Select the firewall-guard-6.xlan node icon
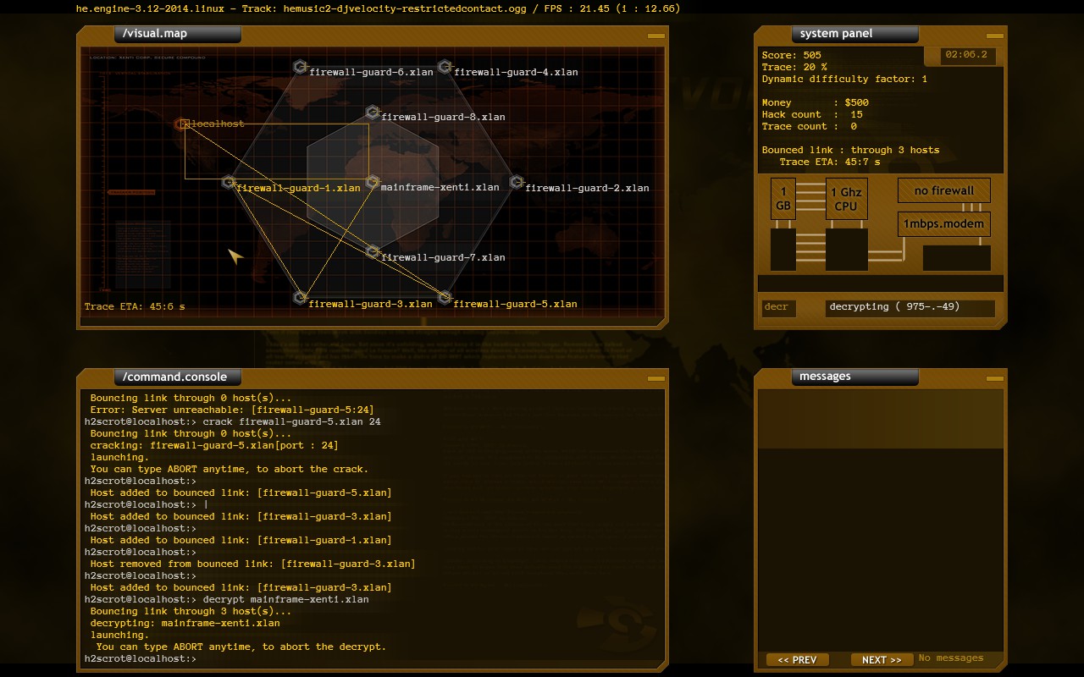 click(300, 66)
